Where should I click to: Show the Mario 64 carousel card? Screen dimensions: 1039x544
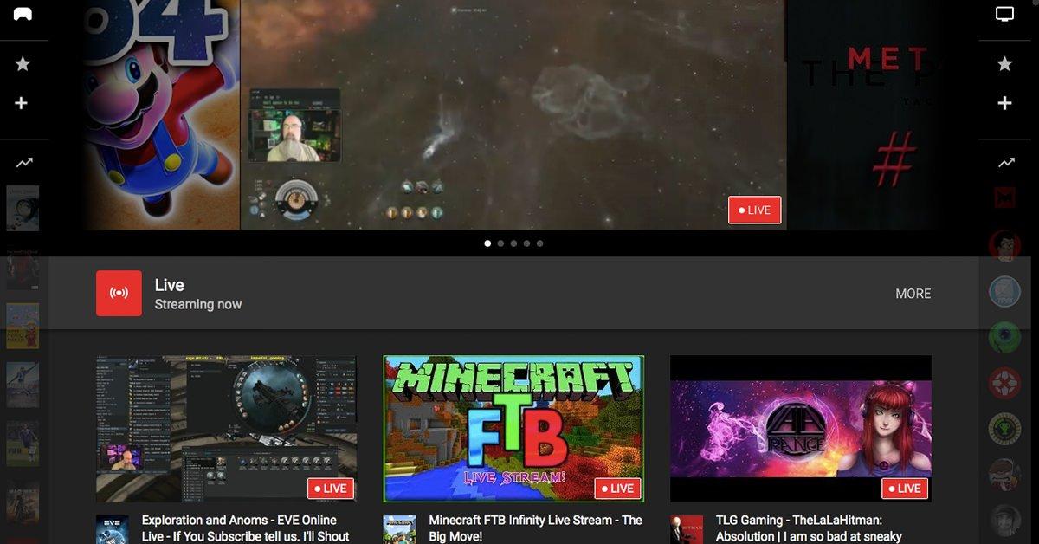162,114
